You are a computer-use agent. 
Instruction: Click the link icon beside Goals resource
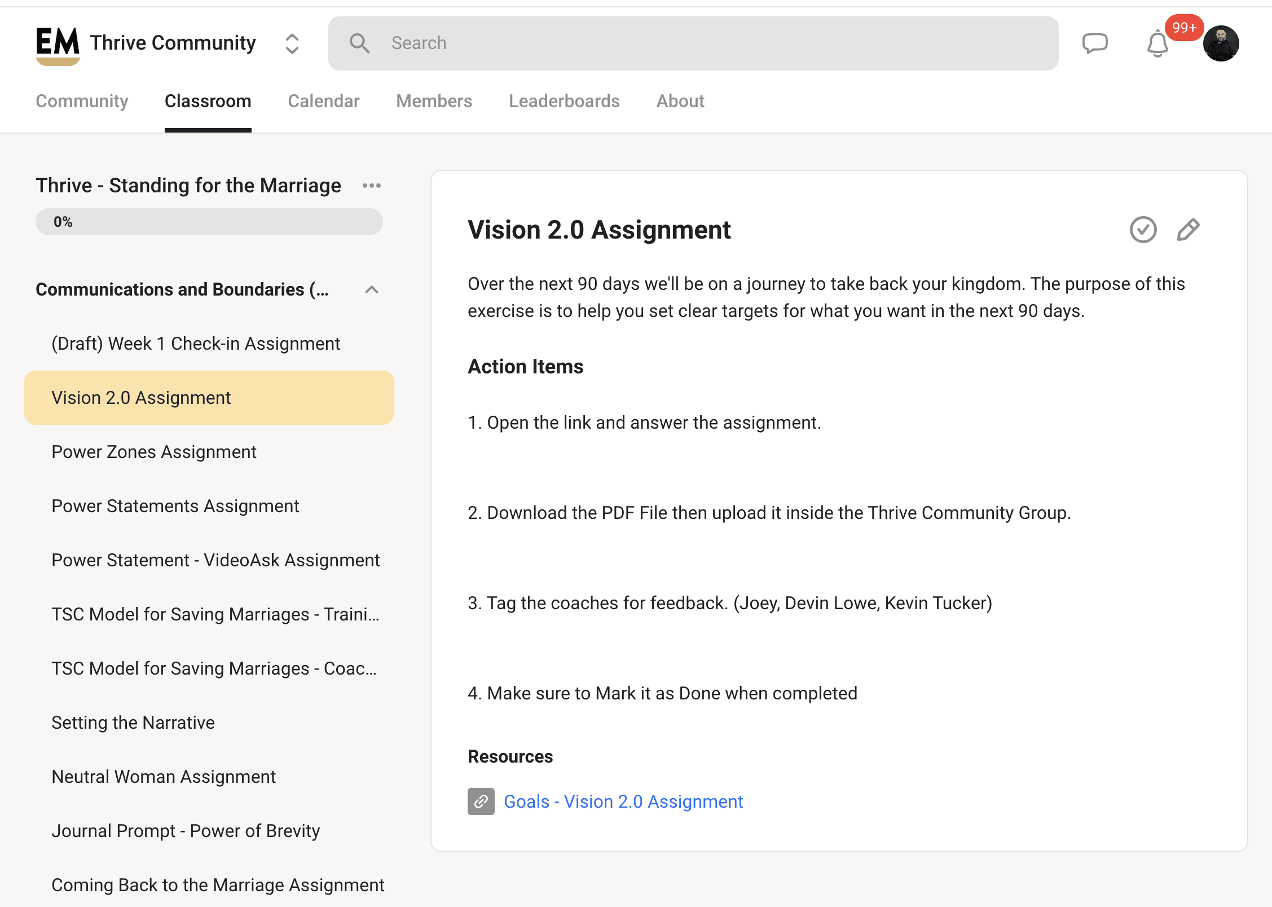tap(481, 802)
